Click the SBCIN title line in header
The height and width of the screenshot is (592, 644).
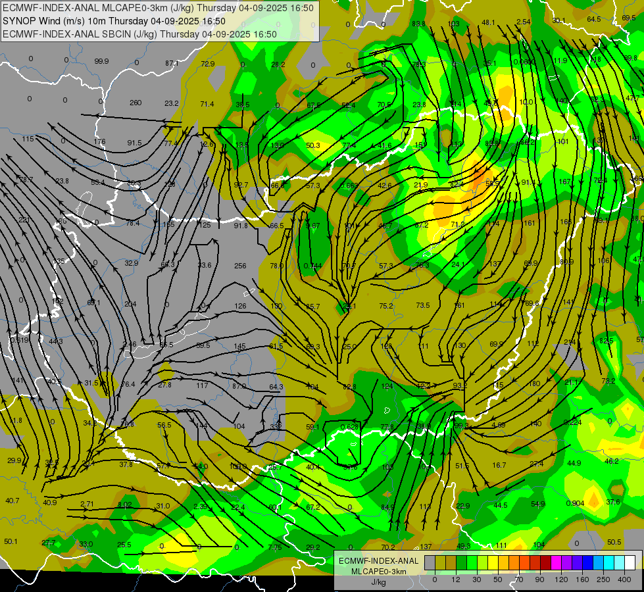click(x=139, y=34)
